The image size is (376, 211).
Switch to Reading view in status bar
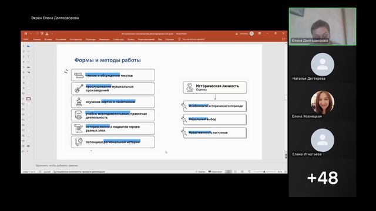point(243,172)
